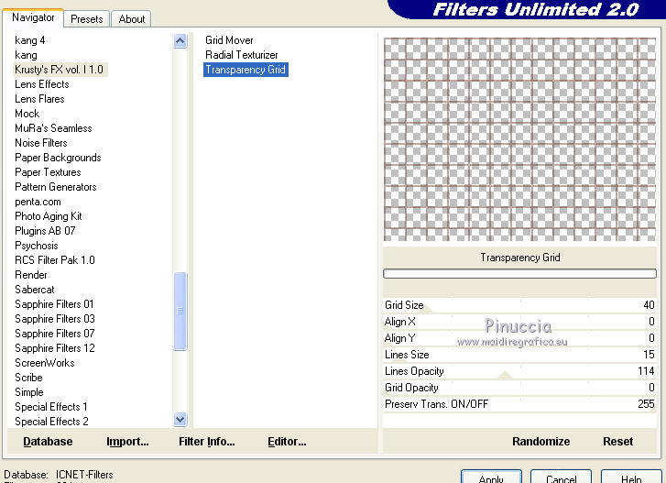This screenshot has width=666, height=483.
Task: Select the Psychosis category
Action: (36, 246)
